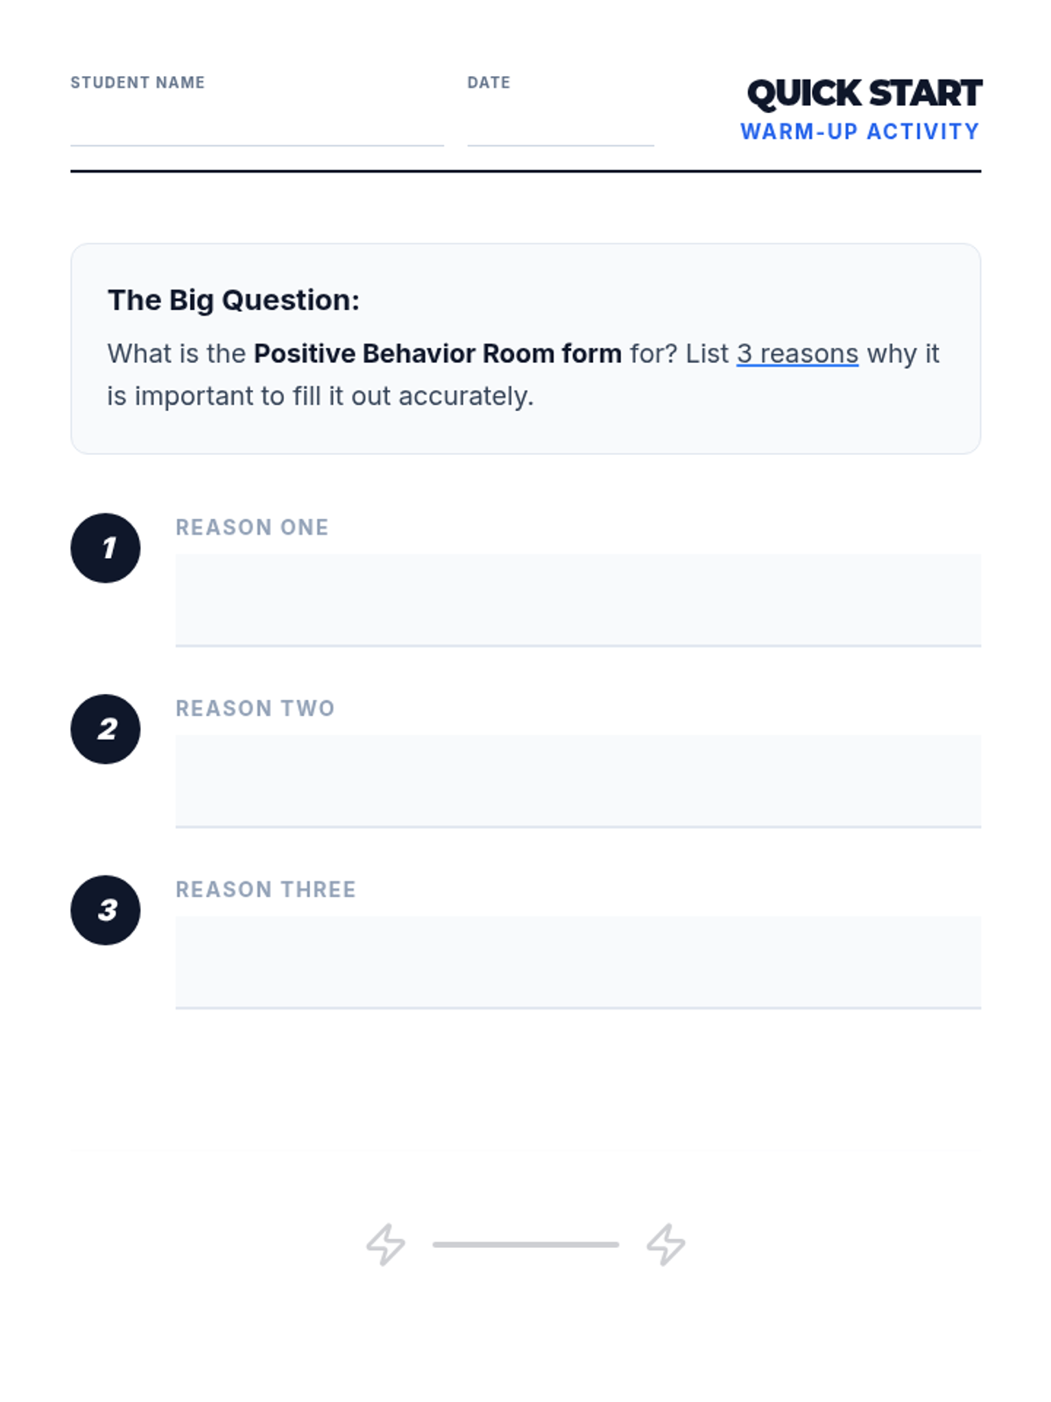Click the Date line field

click(561, 128)
